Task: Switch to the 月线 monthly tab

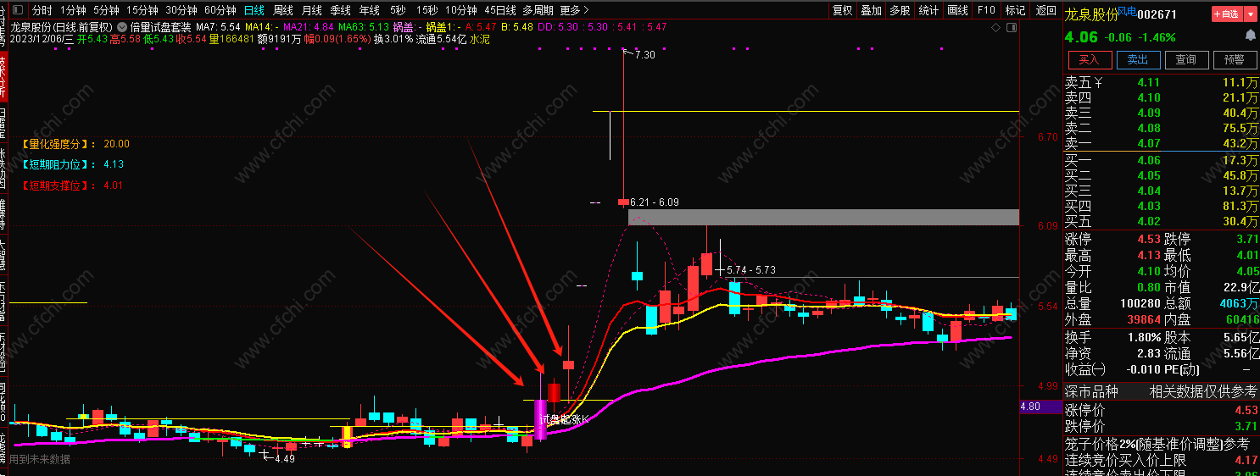Action: click(311, 10)
